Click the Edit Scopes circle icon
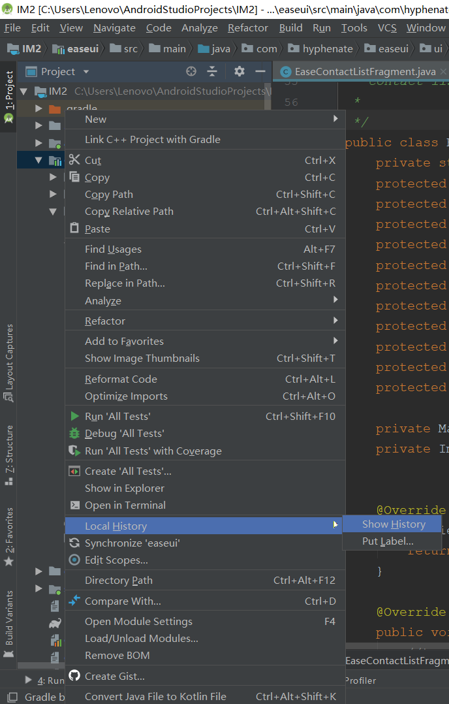The height and width of the screenshot is (704, 449). [x=74, y=560]
